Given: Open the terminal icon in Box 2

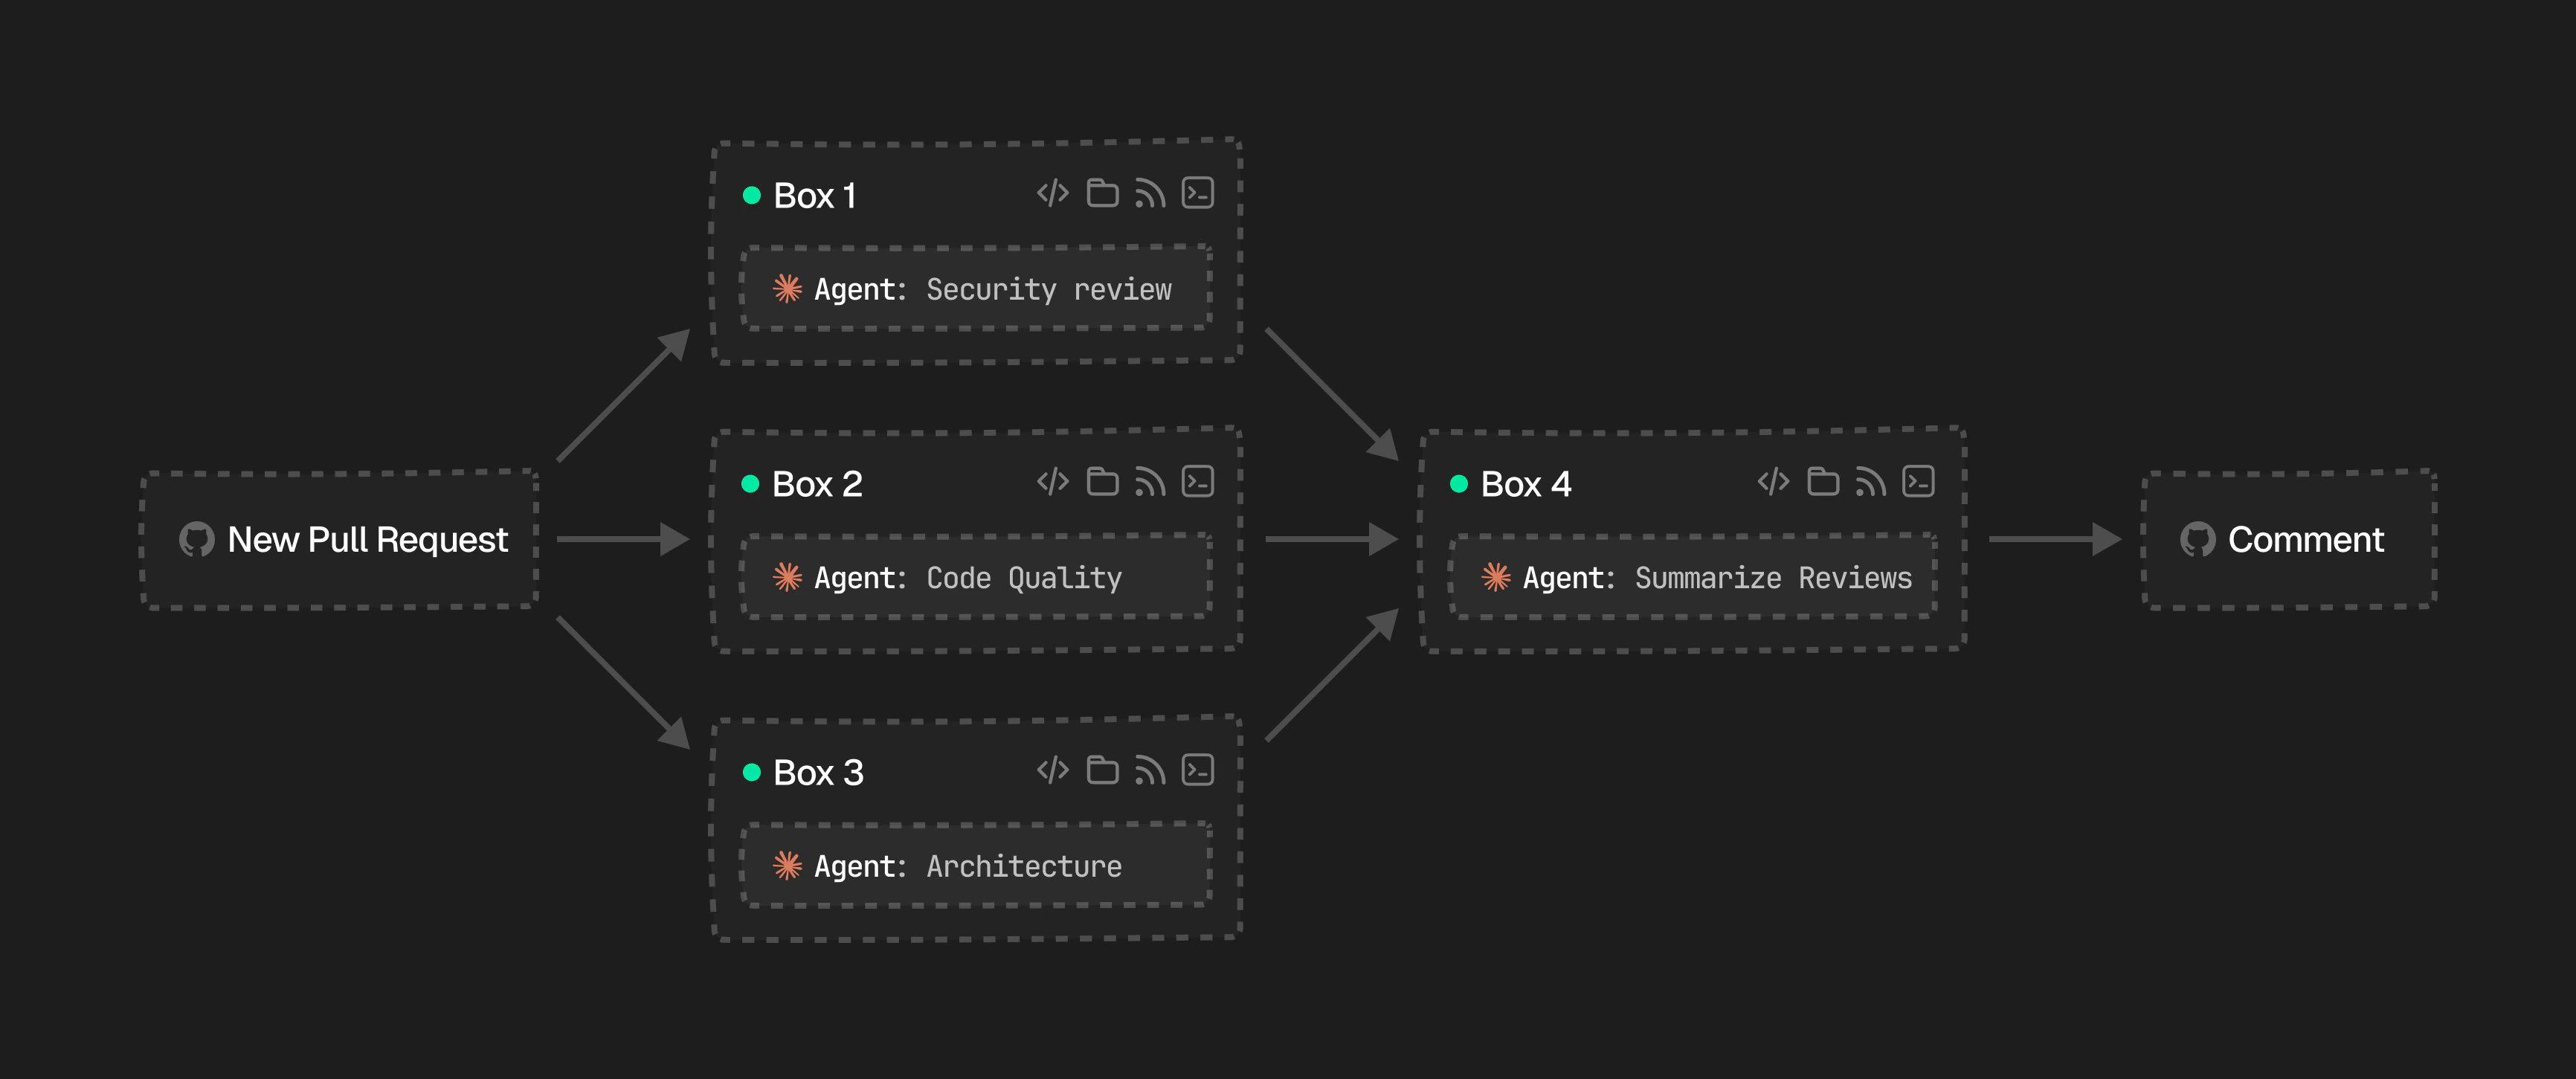Looking at the screenshot, I should click(1198, 482).
